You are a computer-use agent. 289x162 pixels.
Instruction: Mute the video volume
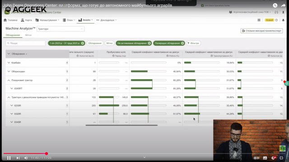[x=26, y=158]
